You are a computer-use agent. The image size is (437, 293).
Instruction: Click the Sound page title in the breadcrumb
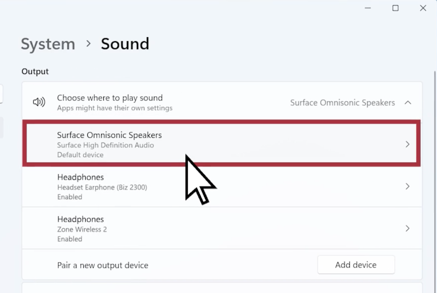coord(125,44)
